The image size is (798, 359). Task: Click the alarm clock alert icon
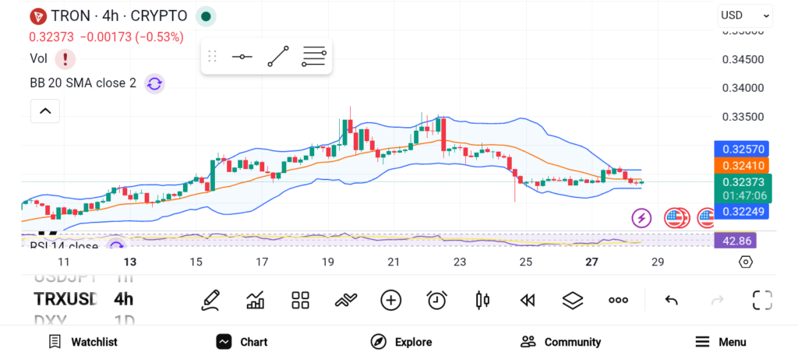(436, 300)
